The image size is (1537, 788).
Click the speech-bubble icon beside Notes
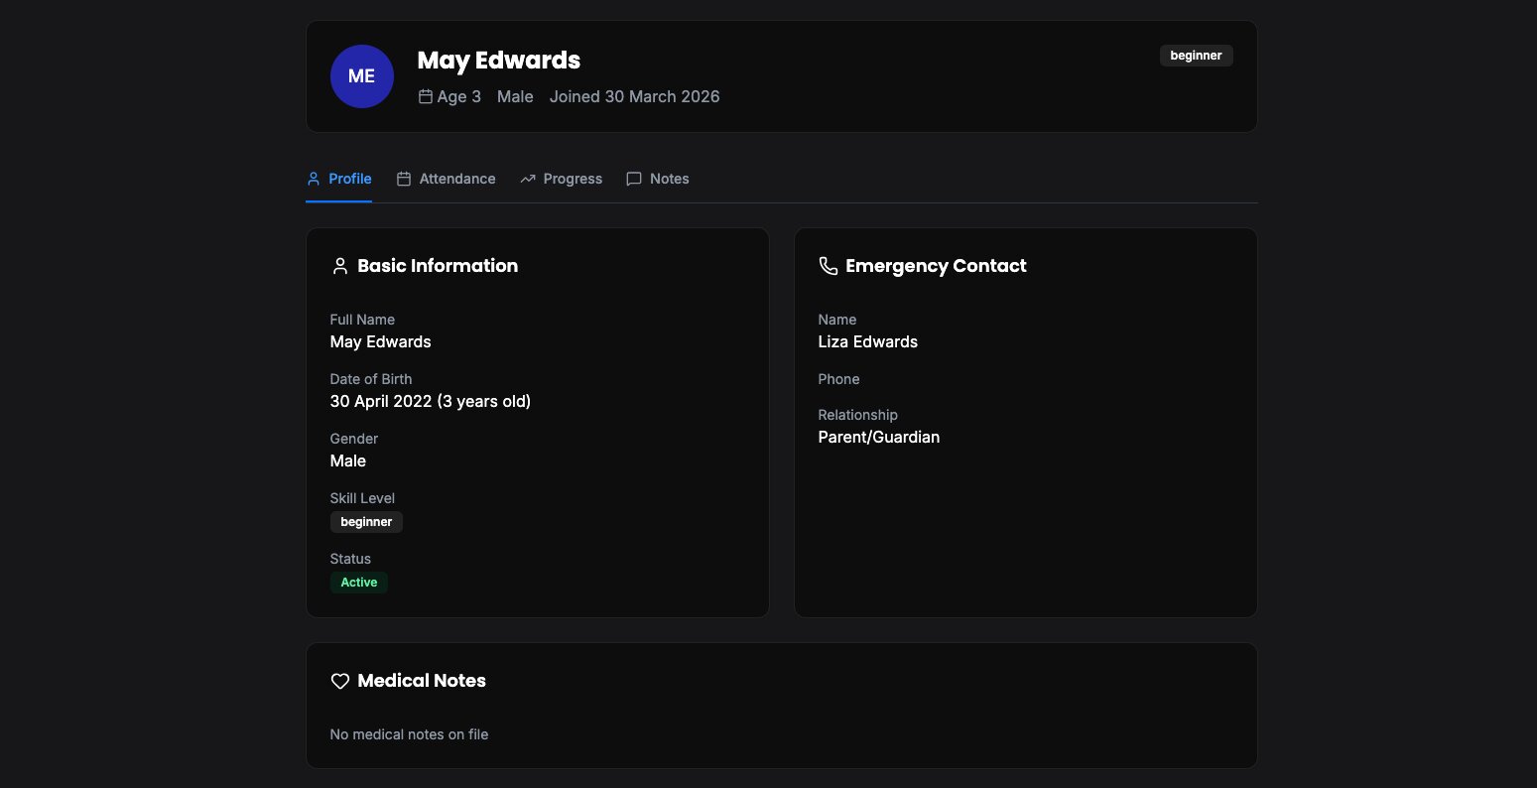point(634,179)
